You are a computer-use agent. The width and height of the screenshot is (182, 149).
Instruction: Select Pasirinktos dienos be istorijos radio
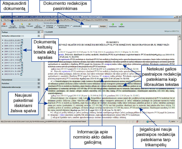click(x=55, y=26)
